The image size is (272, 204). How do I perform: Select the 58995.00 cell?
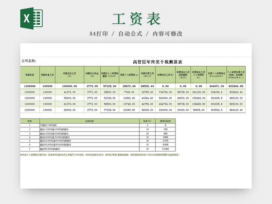[198, 110]
